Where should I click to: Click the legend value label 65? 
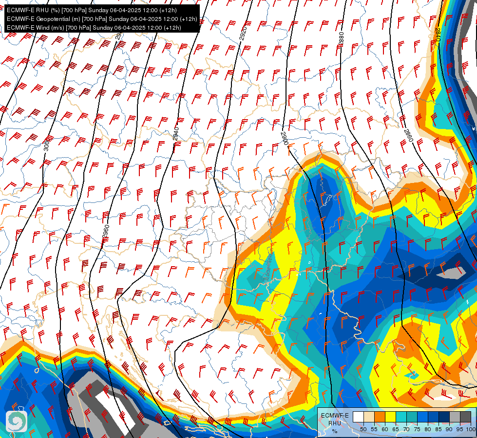pyautogui.click(x=396, y=429)
